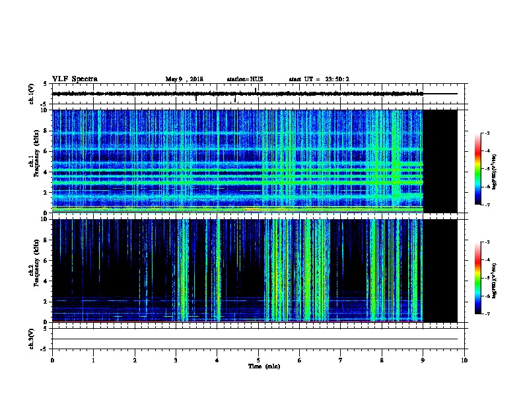Select the ch.1 spectrogram color scale bar

coord(477,169)
